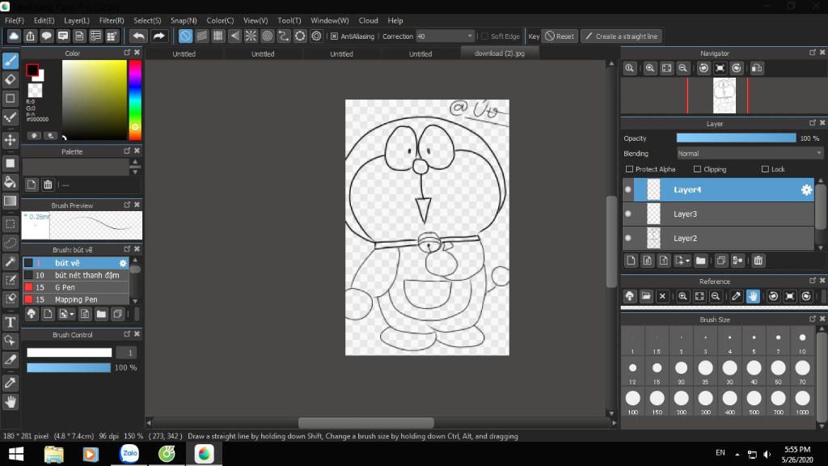Switch to the download (2).jpg tab
The height and width of the screenshot is (466, 828).
[x=499, y=53]
